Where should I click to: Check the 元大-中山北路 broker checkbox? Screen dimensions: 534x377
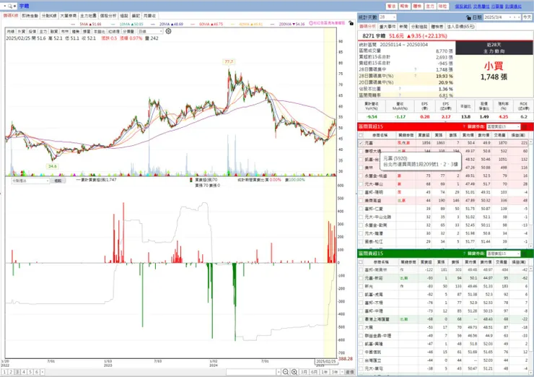coord(361,217)
